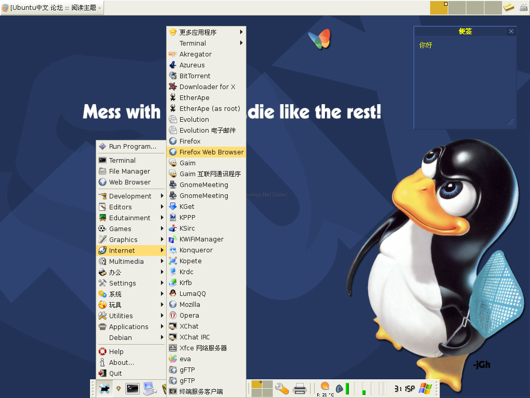Open the wrench settings icon on panel
Viewport: 530px width, 398px height.
coord(282,389)
